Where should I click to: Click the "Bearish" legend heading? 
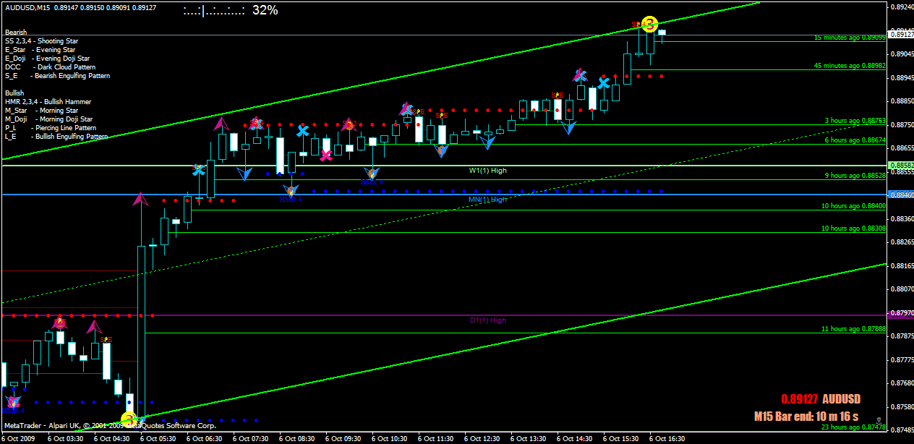pos(14,33)
